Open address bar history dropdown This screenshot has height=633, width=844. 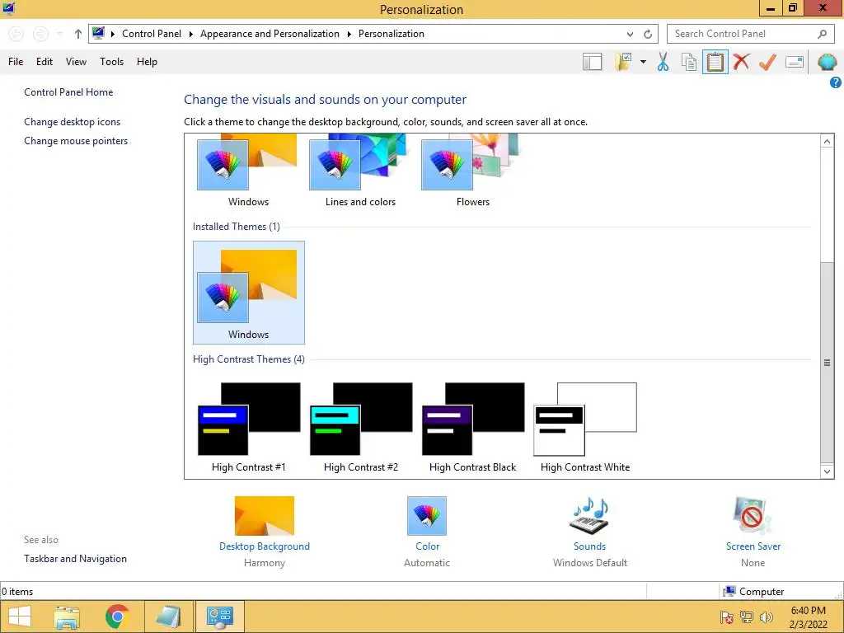coord(630,34)
